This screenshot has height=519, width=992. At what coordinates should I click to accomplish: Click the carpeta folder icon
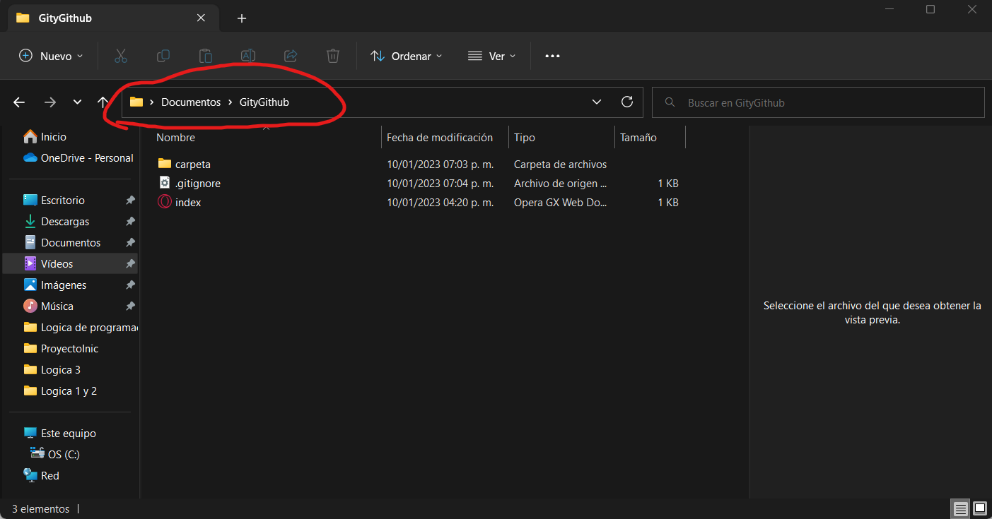(x=165, y=164)
